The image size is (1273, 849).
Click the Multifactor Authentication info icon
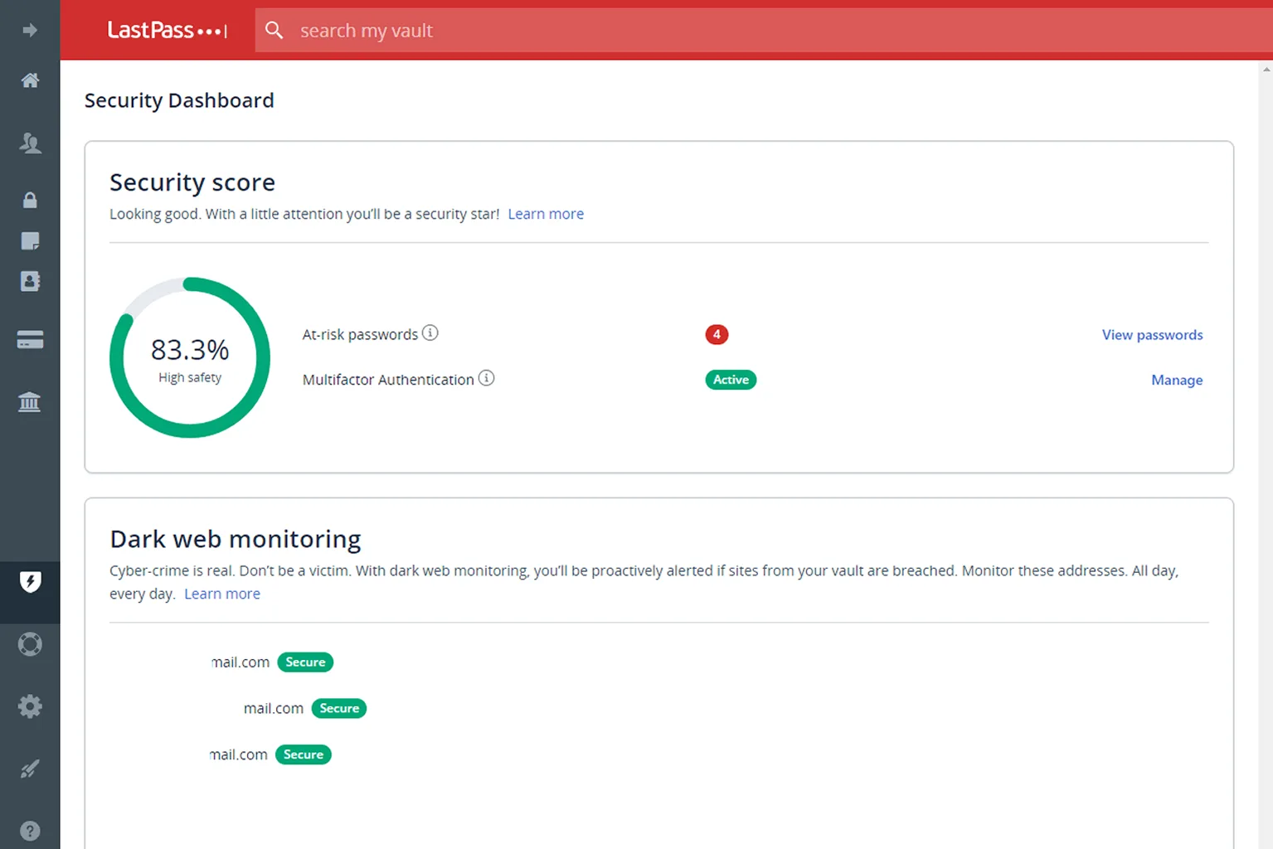[486, 378]
